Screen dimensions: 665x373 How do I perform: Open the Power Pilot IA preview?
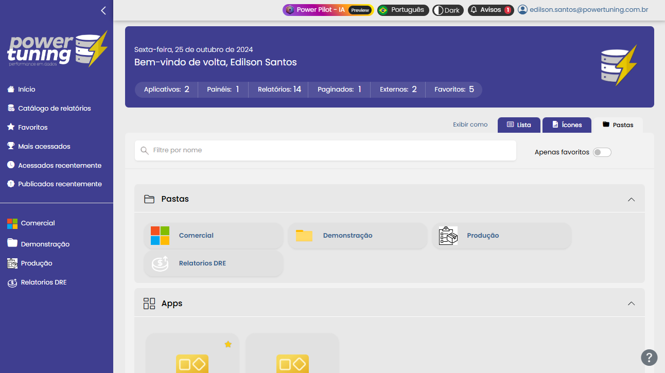coord(328,10)
